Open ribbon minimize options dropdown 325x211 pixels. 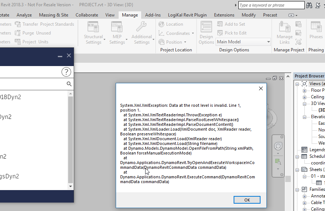(x=296, y=15)
